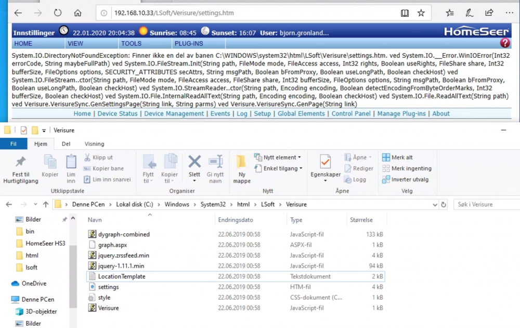Click the Lim inn paste icon
520x328 pixels.
[x=71, y=162]
